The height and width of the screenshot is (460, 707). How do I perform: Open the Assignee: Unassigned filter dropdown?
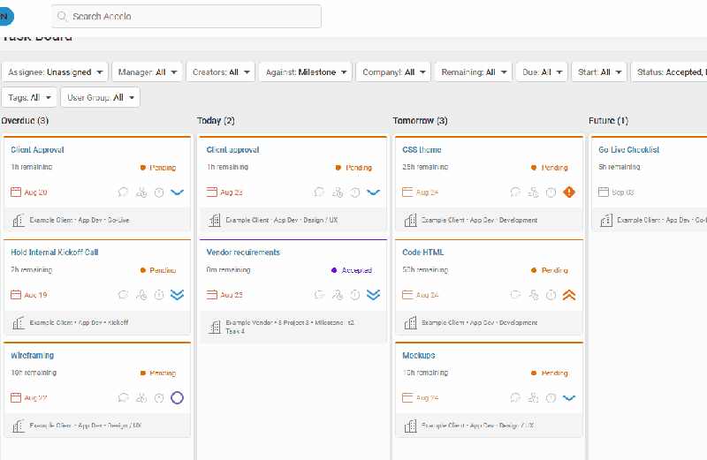click(55, 72)
